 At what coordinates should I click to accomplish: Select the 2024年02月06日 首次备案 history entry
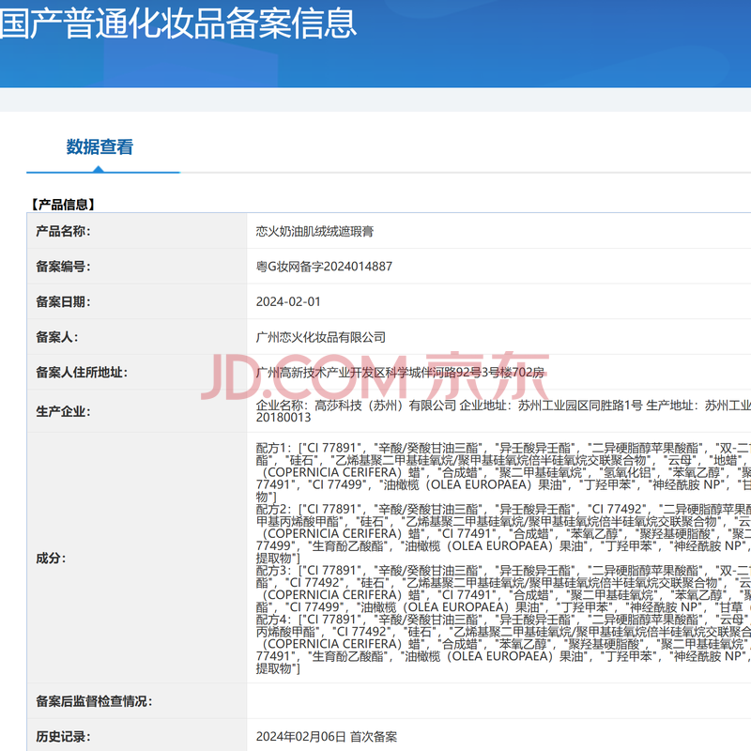tap(326, 737)
